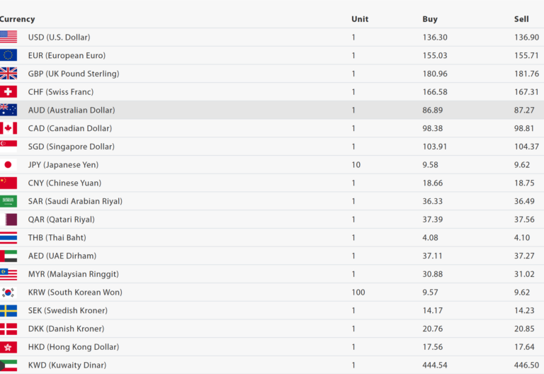544x374 pixels.
Task: Select the Unit column header
Action: [x=360, y=19]
